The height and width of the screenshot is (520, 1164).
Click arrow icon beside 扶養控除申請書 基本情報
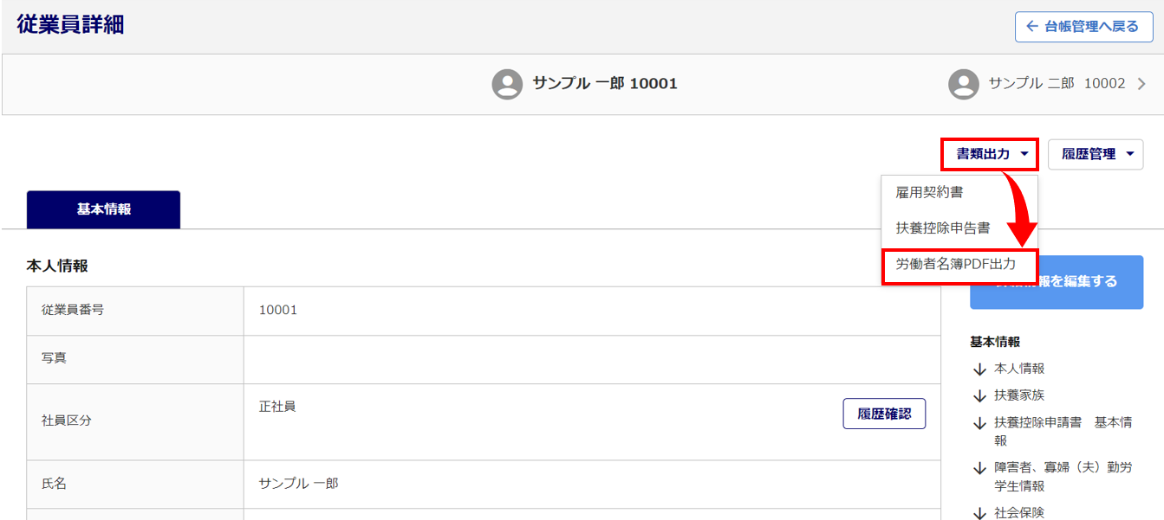(979, 423)
